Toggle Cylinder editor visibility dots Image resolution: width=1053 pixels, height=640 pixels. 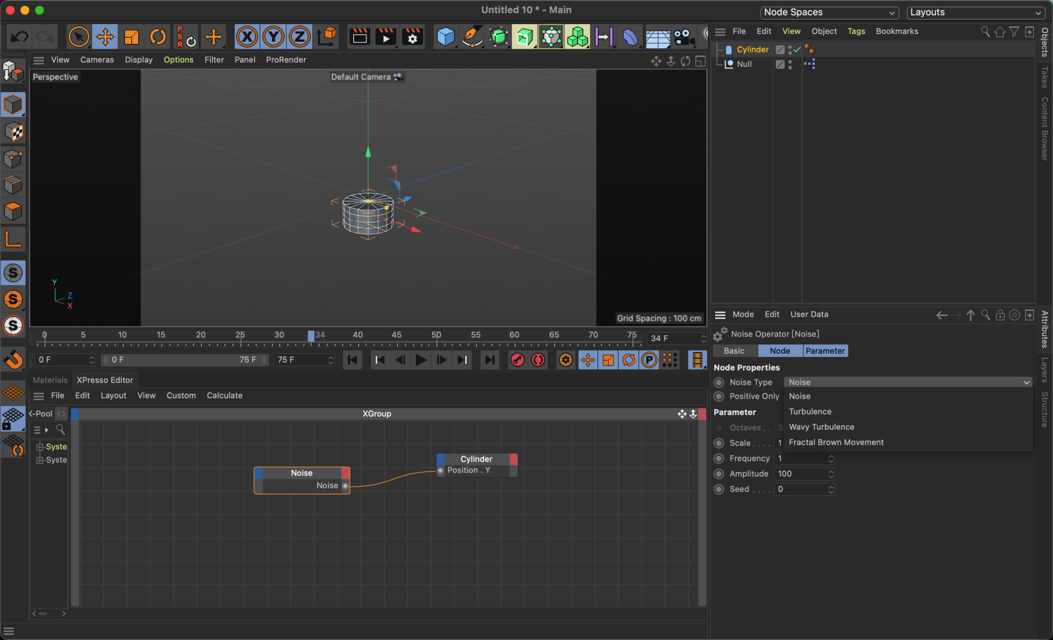click(790, 49)
